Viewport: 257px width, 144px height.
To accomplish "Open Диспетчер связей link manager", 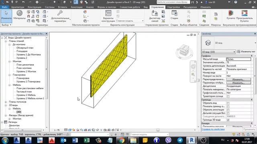I will 155,16.
